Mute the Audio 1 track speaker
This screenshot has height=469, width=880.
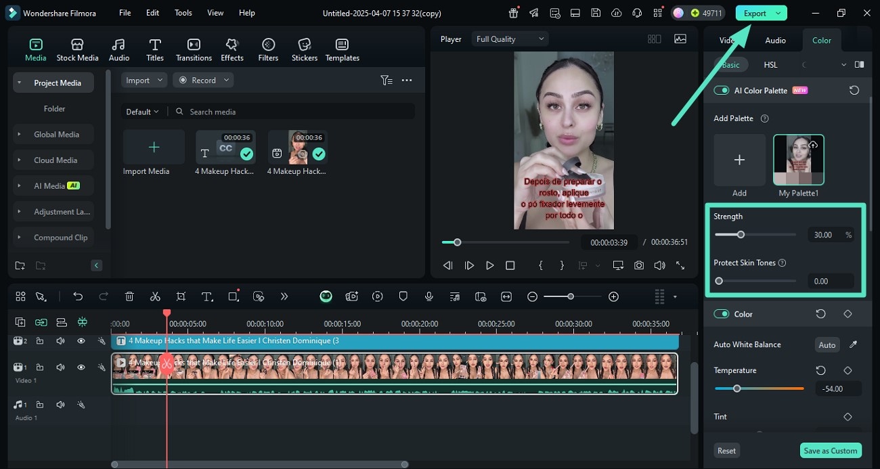click(x=60, y=405)
